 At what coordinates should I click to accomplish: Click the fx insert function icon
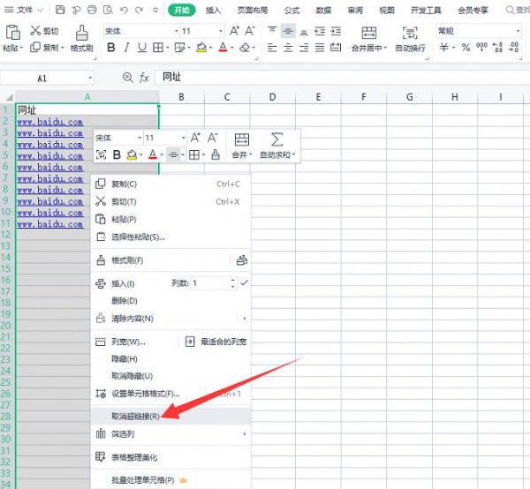(144, 78)
